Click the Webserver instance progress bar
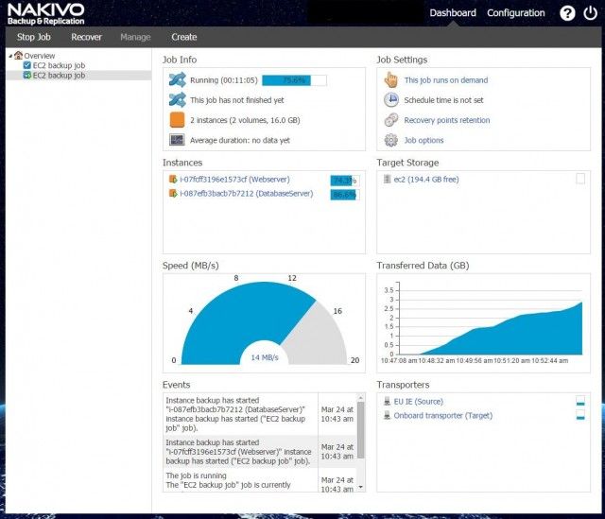Viewport: 605px width, 519px height. [x=345, y=181]
